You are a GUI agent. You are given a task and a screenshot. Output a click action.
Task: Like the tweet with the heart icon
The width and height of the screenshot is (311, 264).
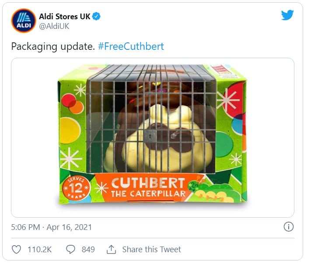click(x=16, y=250)
